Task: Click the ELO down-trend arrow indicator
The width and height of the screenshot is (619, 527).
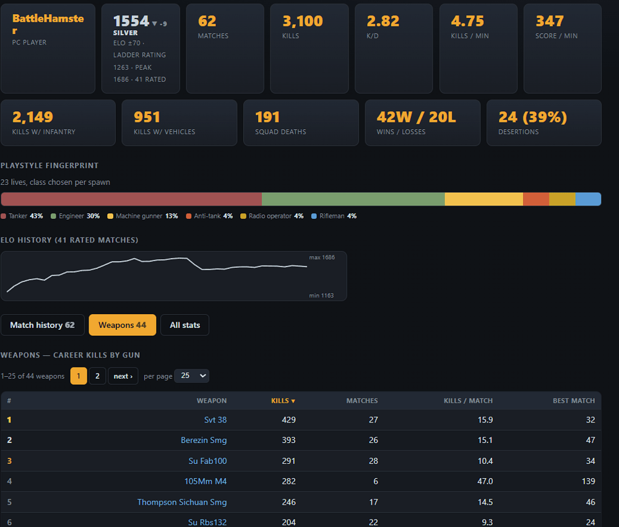Action: 154,24
